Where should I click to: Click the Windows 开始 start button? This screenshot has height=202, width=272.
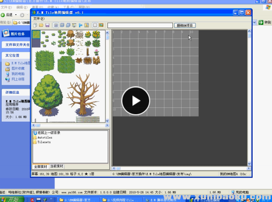point(10,199)
